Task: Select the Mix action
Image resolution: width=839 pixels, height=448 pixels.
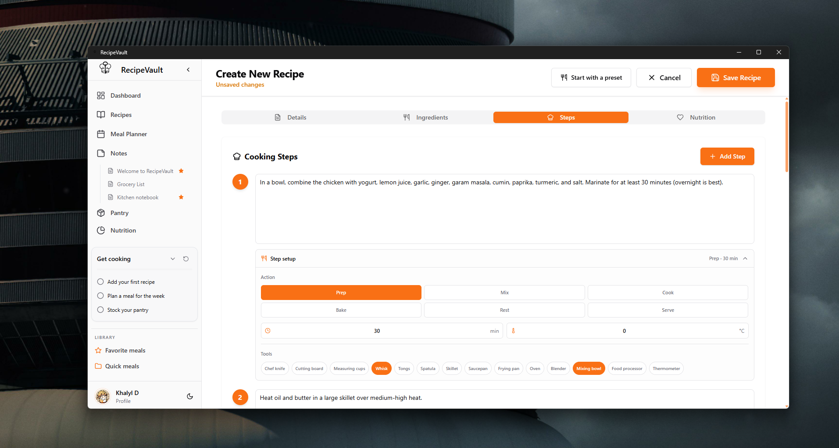Action: (x=504, y=293)
